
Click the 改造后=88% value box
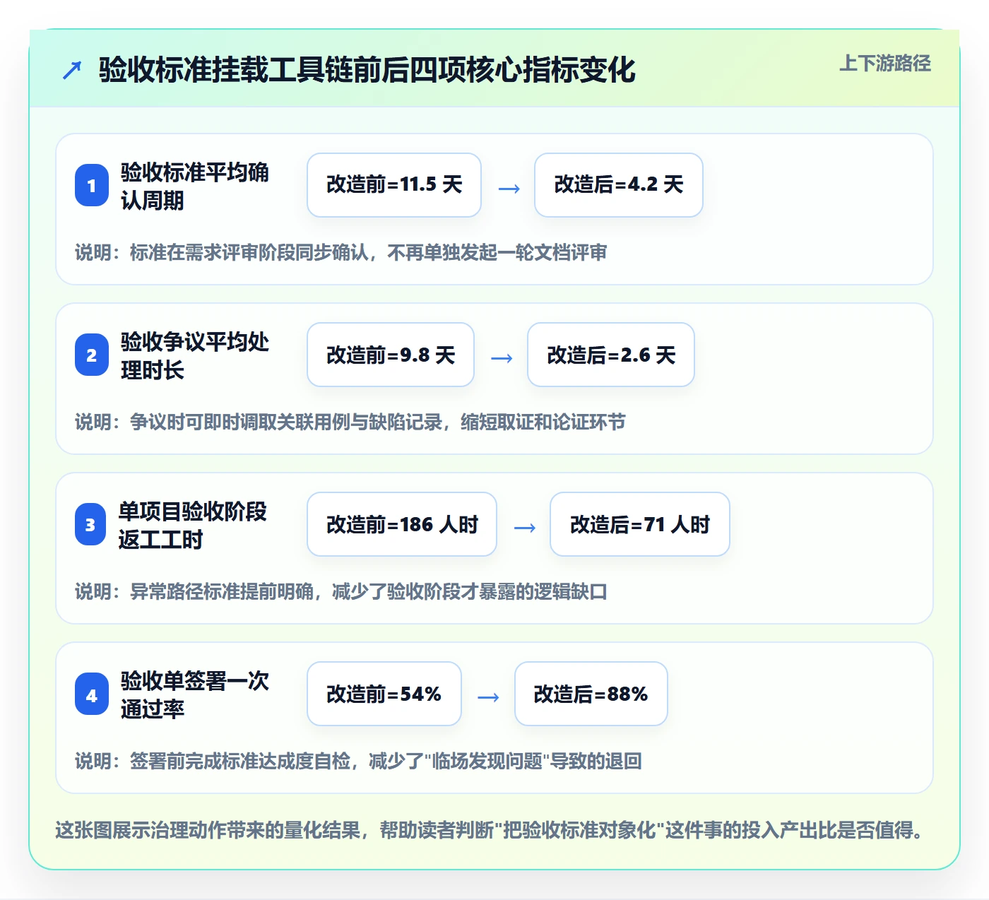(591, 694)
